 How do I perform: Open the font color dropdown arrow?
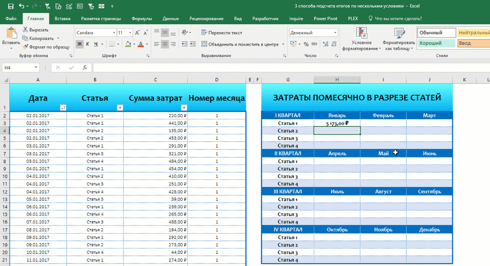(x=147, y=44)
